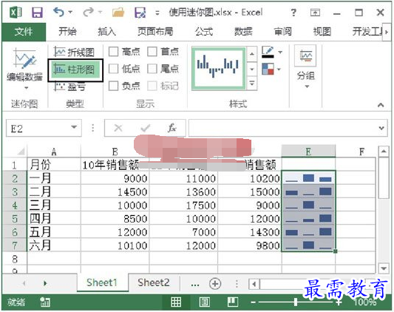Viewport: 394px width, 312px height.
Task: Expand the sparkline style gallery
Action: tap(252, 84)
